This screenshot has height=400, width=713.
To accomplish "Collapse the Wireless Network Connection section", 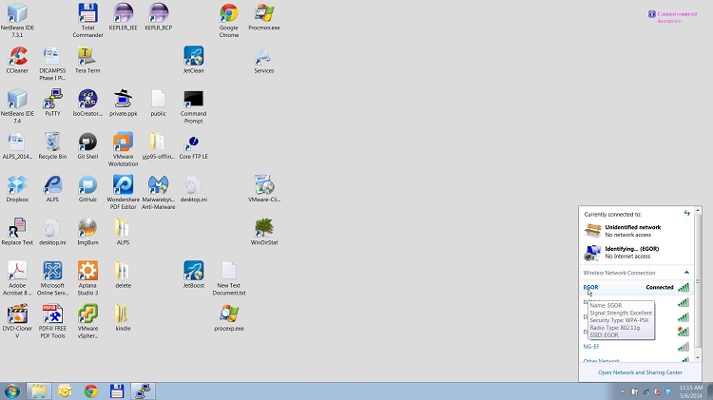I will [x=686, y=273].
